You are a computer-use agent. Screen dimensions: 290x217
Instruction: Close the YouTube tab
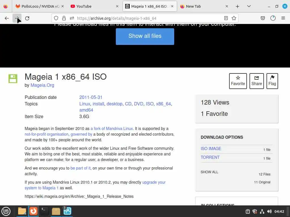(117, 6)
